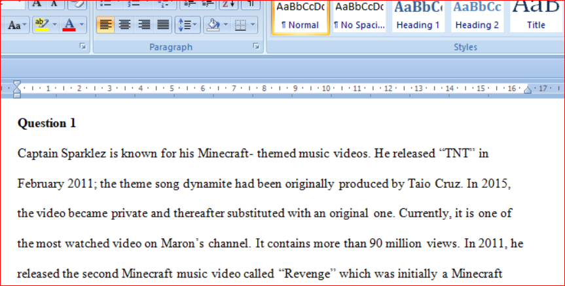
Task: Expand the shading color dropdown arrow
Action: pos(226,25)
